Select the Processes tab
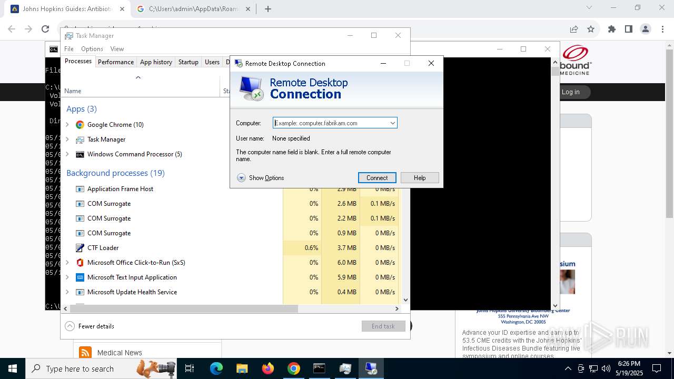This screenshot has height=379, width=674. coord(78,62)
